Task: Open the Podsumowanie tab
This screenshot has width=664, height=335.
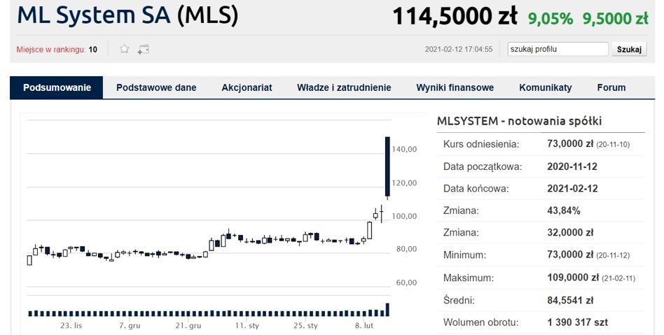Action: [57, 87]
